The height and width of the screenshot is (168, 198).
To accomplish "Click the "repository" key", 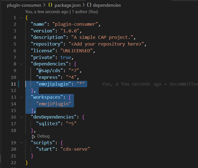I will pos(47,44).
